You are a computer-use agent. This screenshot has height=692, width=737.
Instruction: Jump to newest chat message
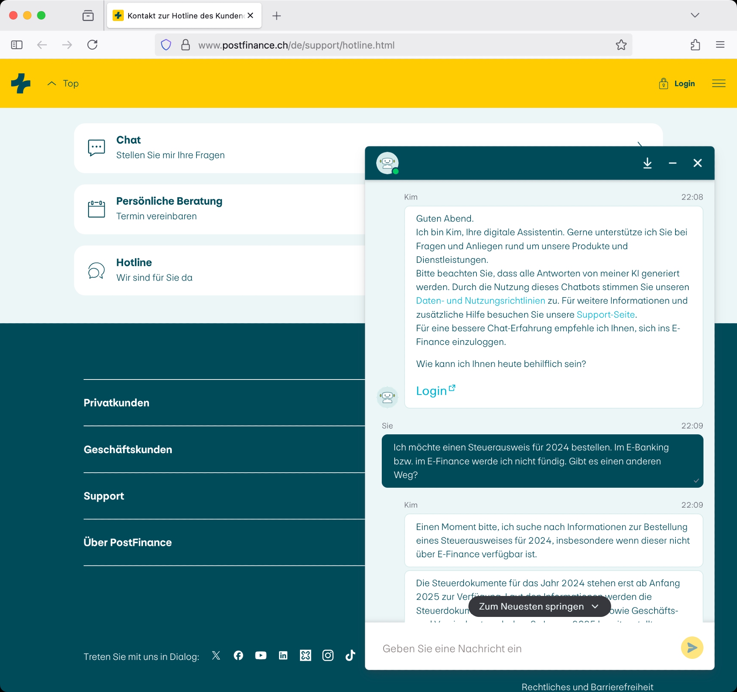[539, 607]
